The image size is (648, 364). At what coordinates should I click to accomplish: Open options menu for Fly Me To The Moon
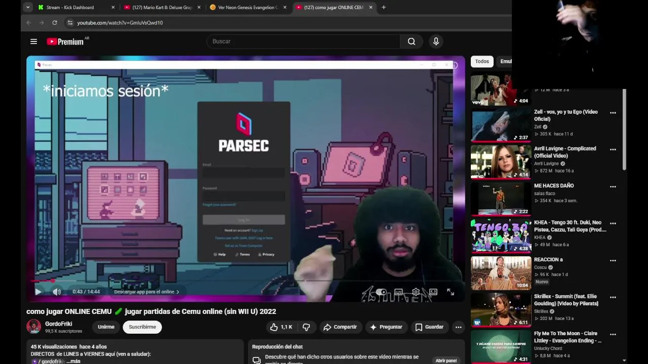pos(613,335)
